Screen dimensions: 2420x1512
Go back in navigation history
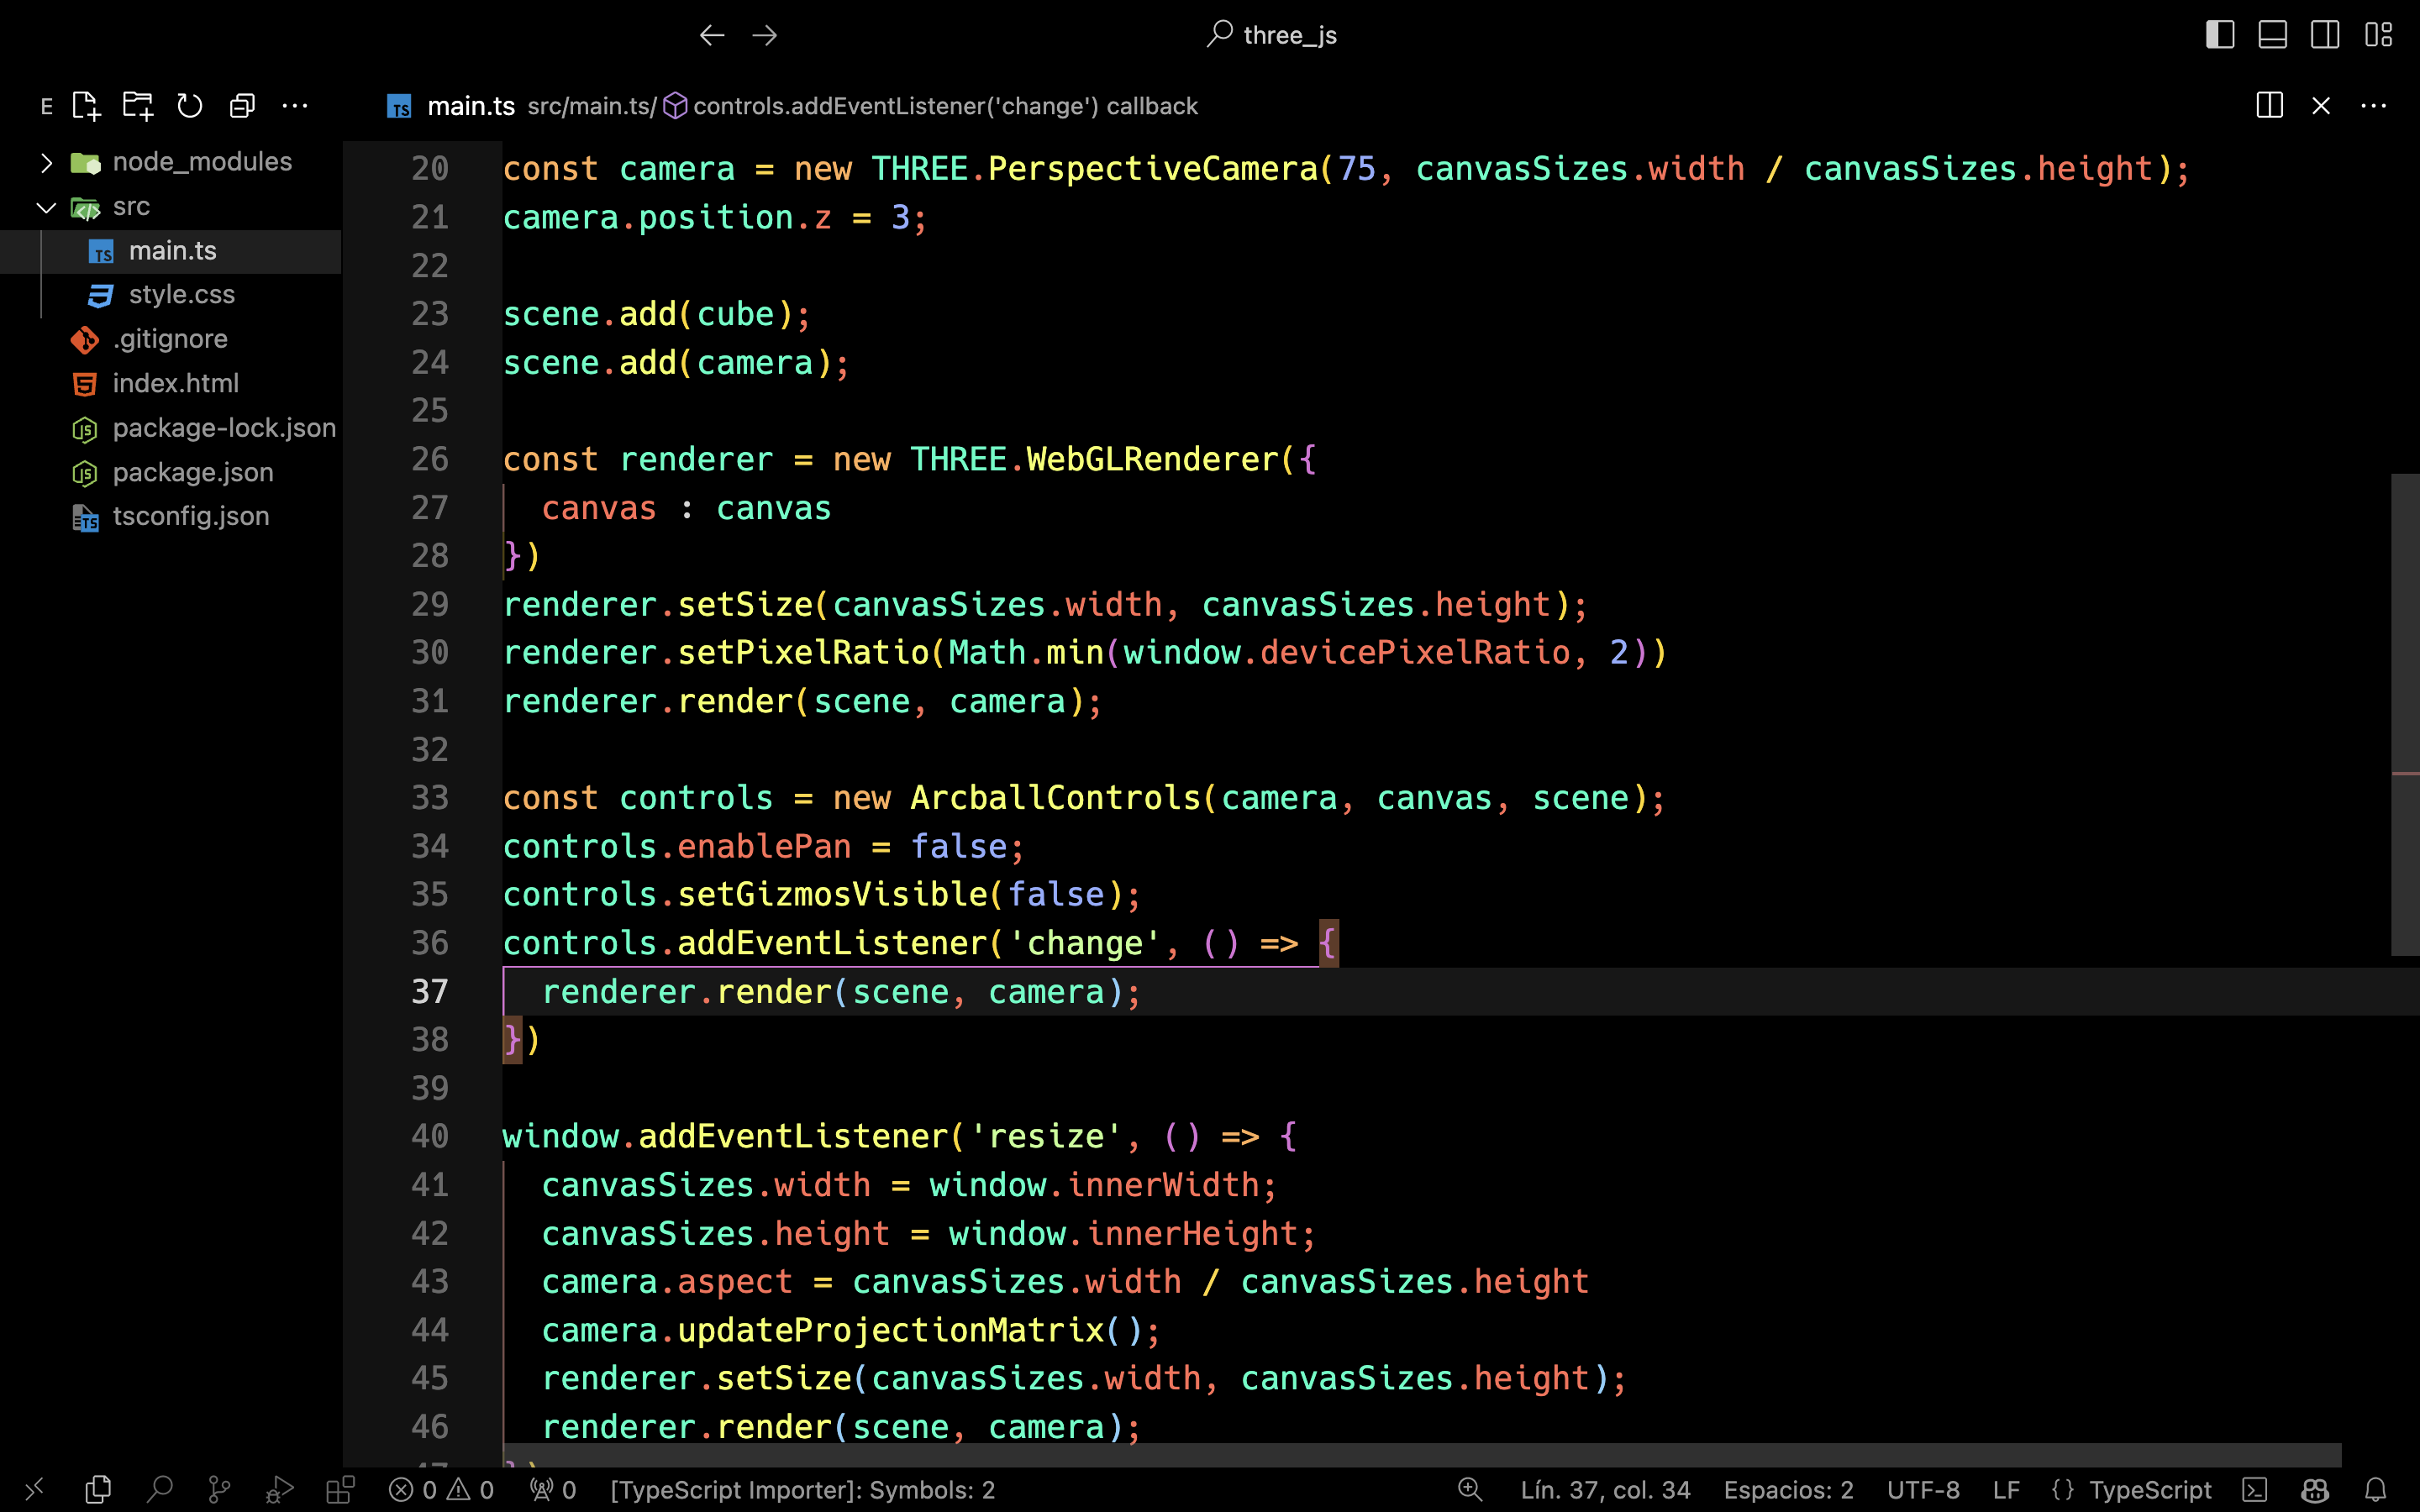point(712,36)
